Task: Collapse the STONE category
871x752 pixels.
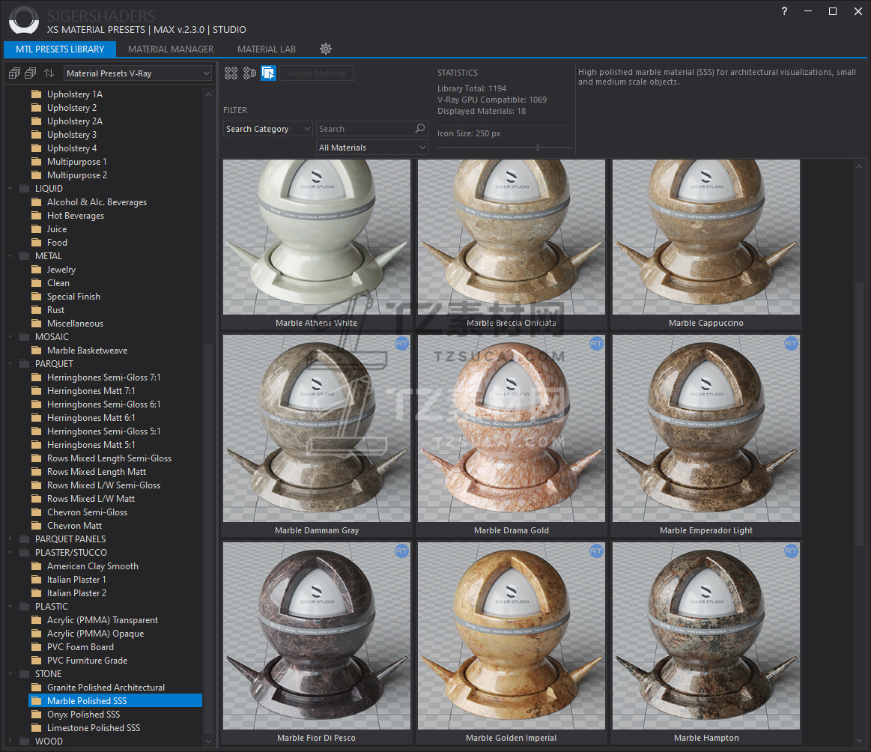Action: [10, 673]
